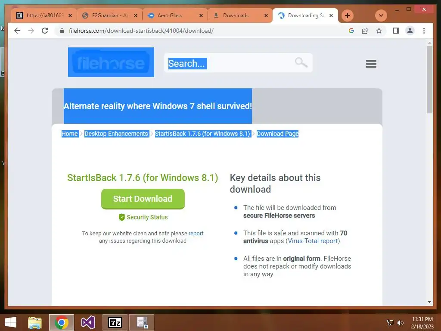Click the StartIsBack 1.7.6 heading

tap(143, 178)
